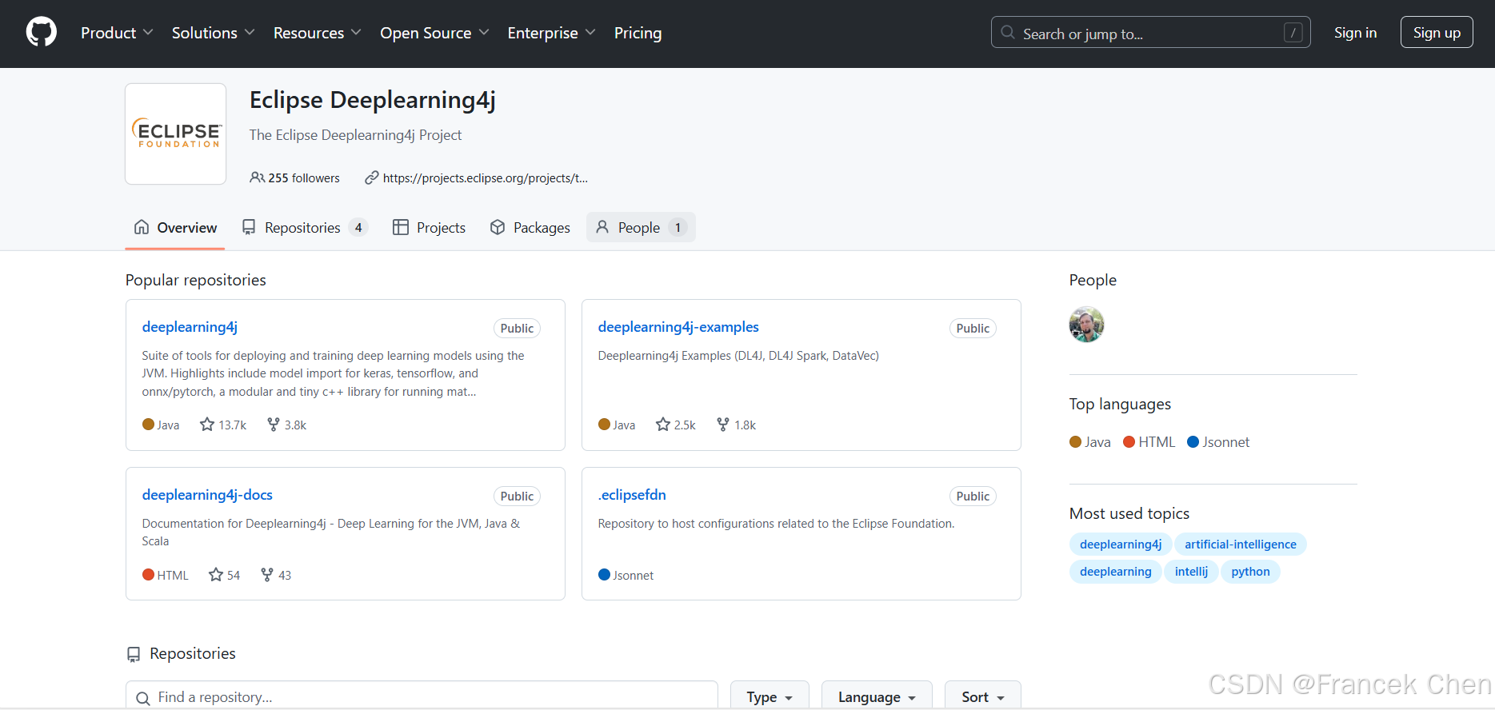This screenshot has height=710, width=1495.
Task: Click the fork icon on deeplearning4j-docs
Action: tap(267, 575)
